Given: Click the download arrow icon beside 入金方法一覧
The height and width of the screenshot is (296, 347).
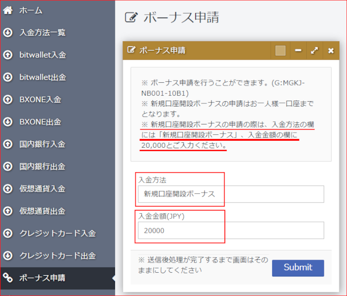Looking at the screenshot, I should pyautogui.click(x=8, y=32).
